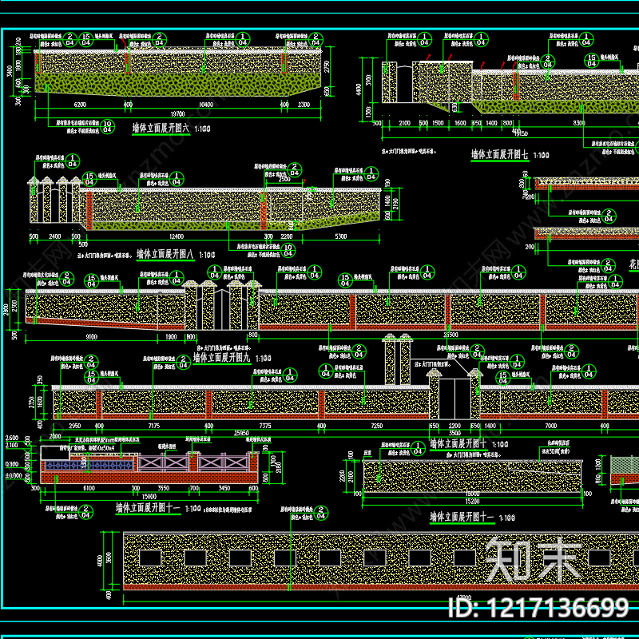Select the 1:100 scale beside title six

click(202, 129)
